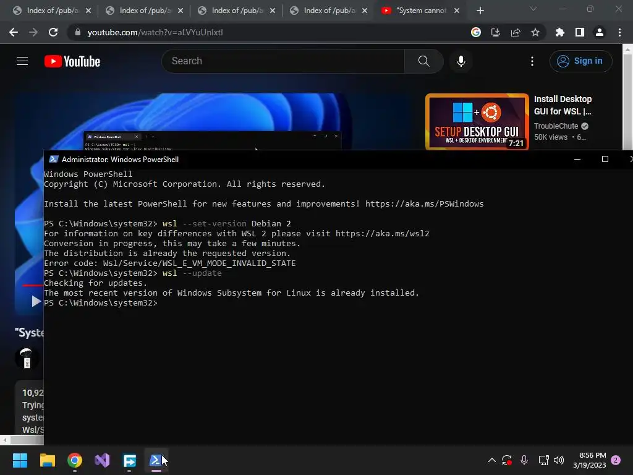The image size is (633, 475).
Task: Click the Sign in button
Action: tap(580, 61)
